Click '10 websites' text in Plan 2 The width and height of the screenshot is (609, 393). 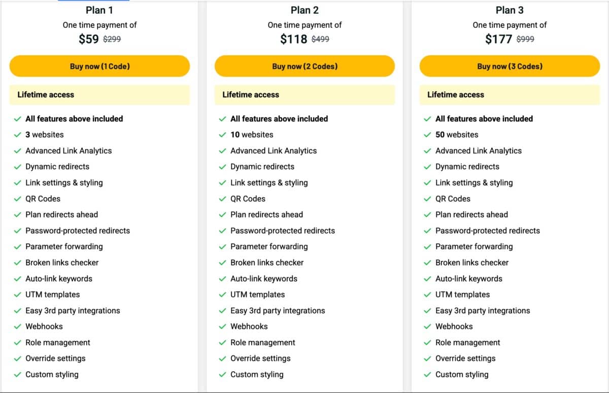pos(252,135)
